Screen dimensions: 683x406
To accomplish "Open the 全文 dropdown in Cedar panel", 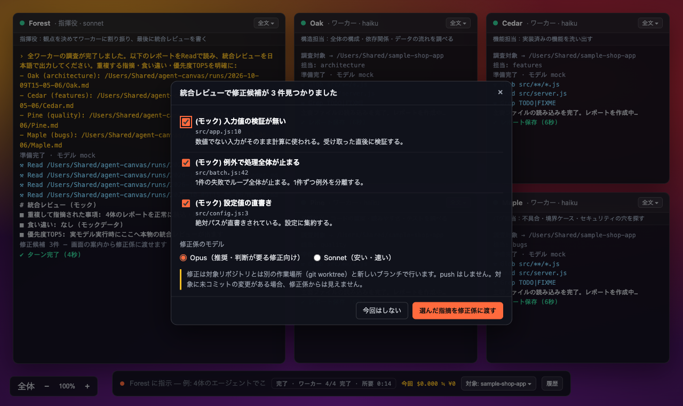I will click(650, 23).
